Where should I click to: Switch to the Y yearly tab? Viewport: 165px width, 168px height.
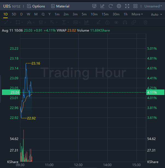pyautogui.click(x=49, y=14)
